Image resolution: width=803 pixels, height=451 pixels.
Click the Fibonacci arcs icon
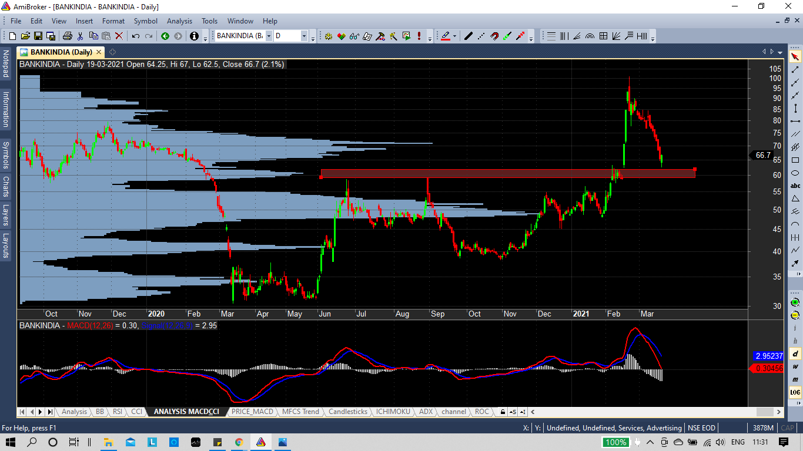tap(591, 36)
